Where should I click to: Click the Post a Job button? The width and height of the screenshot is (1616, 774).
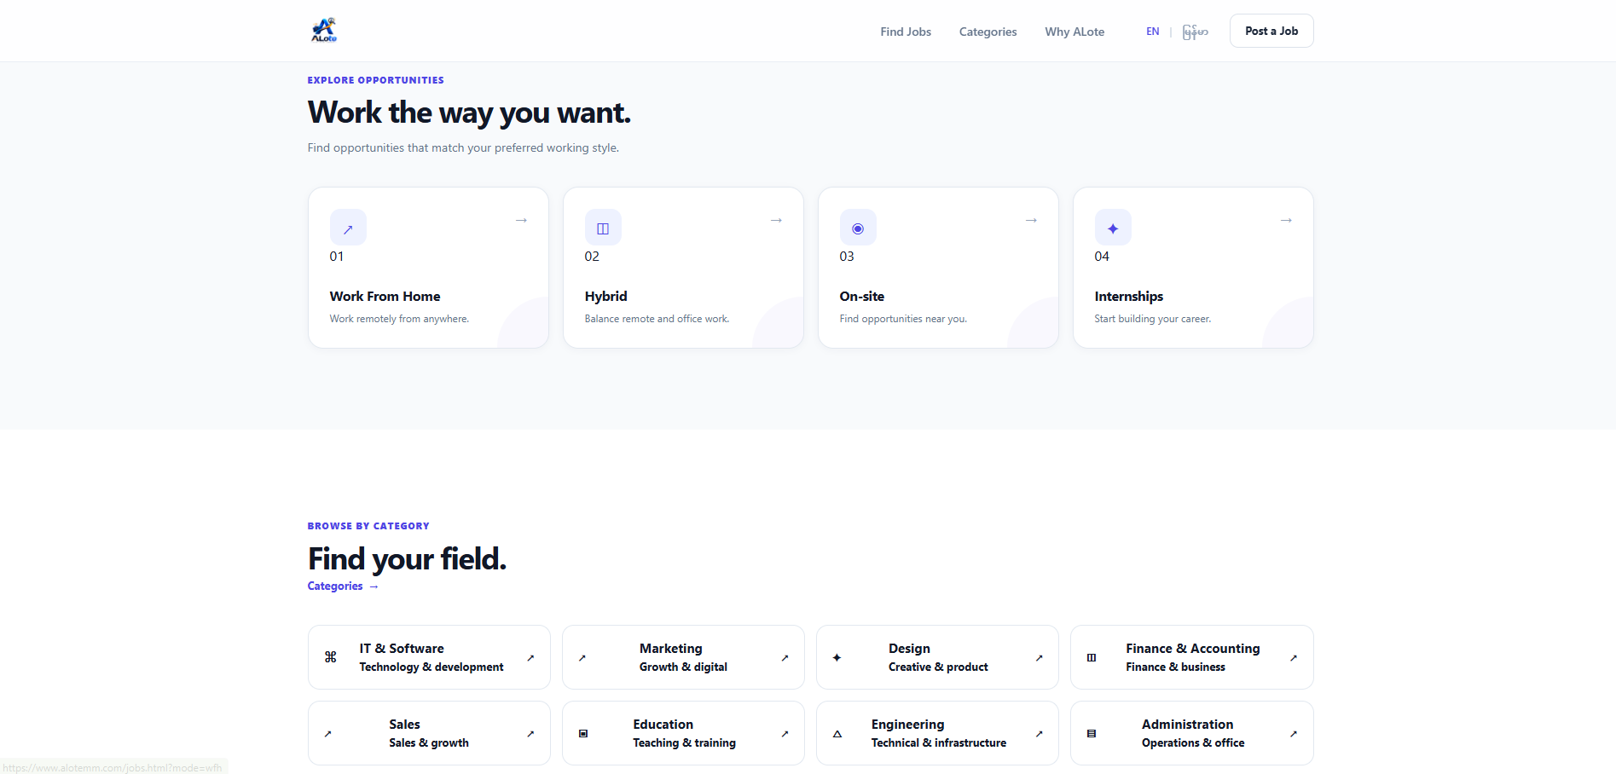pyautogui.click(x=1271, y=31)
